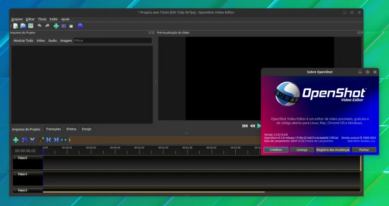The height and width of the screenshot is (206, 389).
Task: Collapse the Faixa 5 track arrow
Action: 15,158
